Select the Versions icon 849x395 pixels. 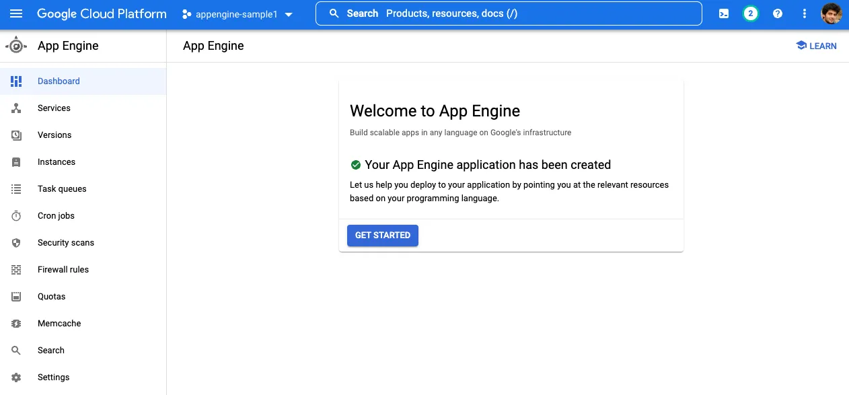click(15, 135)
